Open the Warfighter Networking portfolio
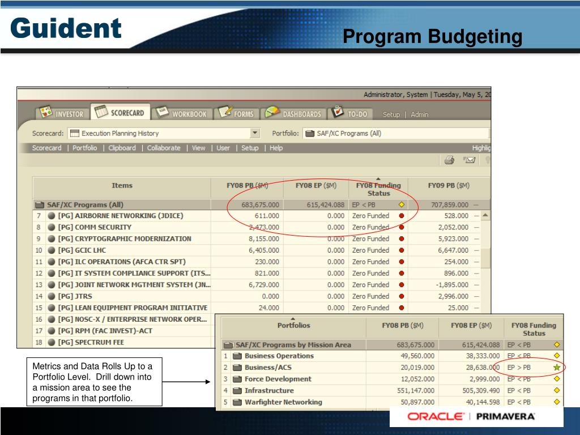This screenshot has height=435, width=580. click(x=283, y=402)
